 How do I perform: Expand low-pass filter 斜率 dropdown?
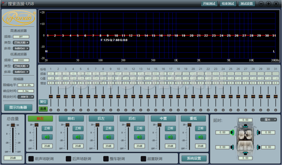tap(21, 72)
